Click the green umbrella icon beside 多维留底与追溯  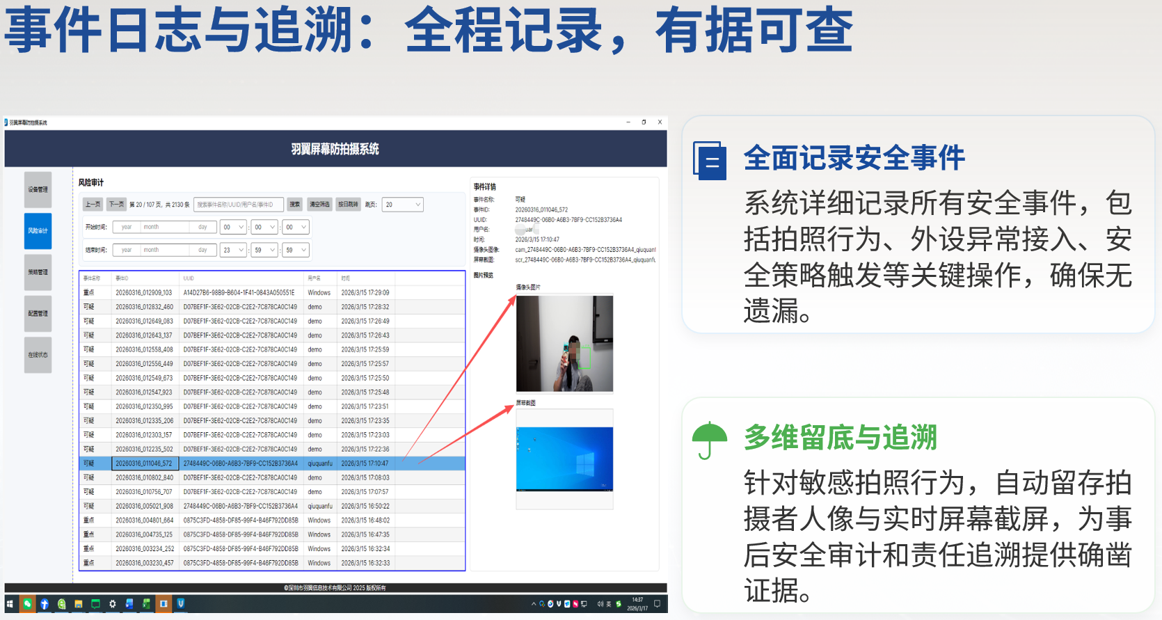pyautogui.click(x=709, y=440)
